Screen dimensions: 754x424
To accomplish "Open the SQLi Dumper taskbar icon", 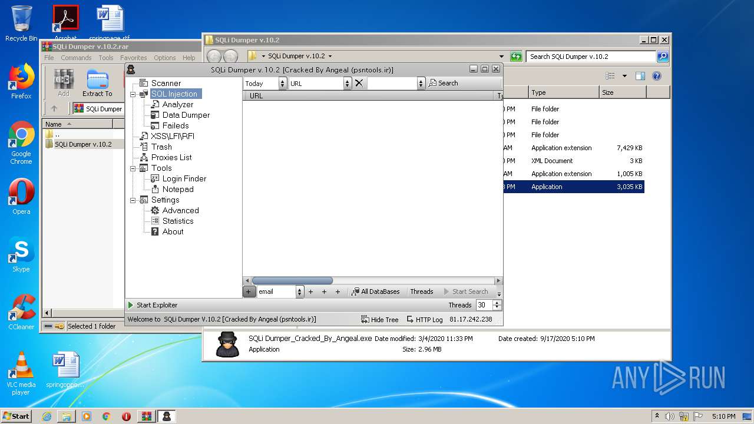I will (x=166, y=416).
